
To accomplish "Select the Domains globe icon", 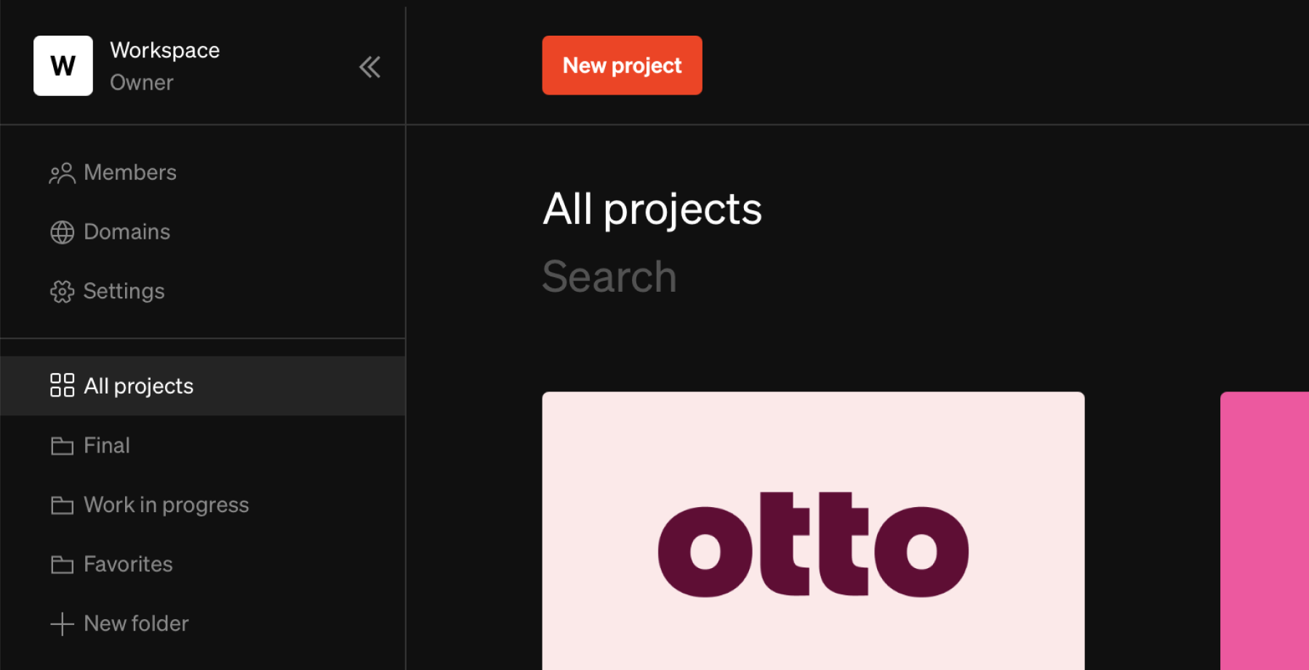I will click(x=63, y=231).
